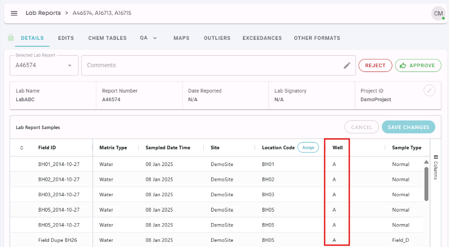This screenshot has width=449, height=249.
Task: Go to the Outliers tab
Action: pyautogui.click(x=216, y=38)
